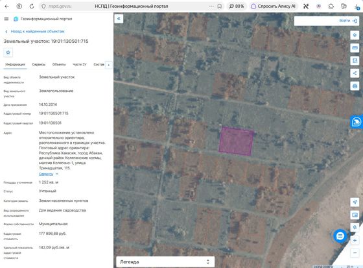Click cadastral number 19:01:130501:715 value
363x268 pixels.
[x=53, y=114]
